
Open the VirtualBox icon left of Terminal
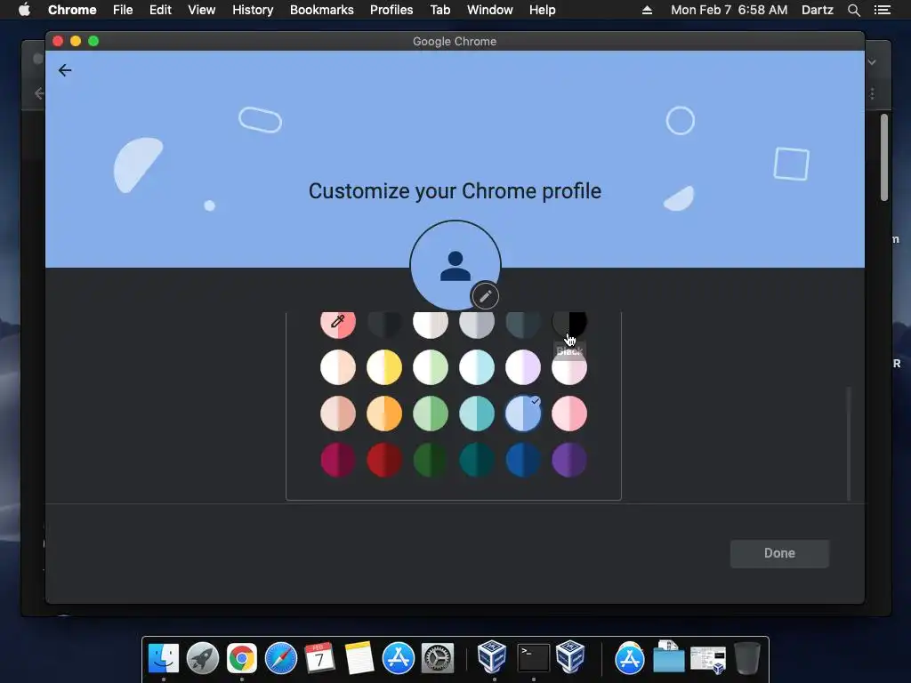point(492,657)
